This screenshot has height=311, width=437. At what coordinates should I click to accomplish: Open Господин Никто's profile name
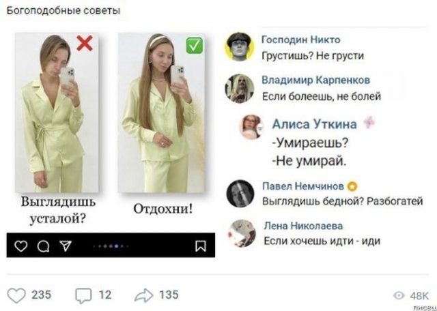click(300, 40)
